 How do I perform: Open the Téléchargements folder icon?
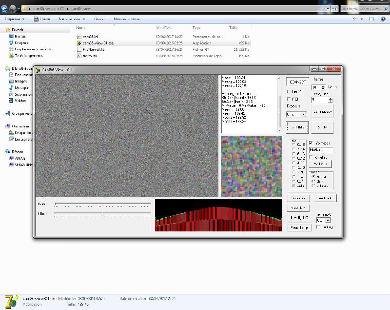(x=11, y=56)
